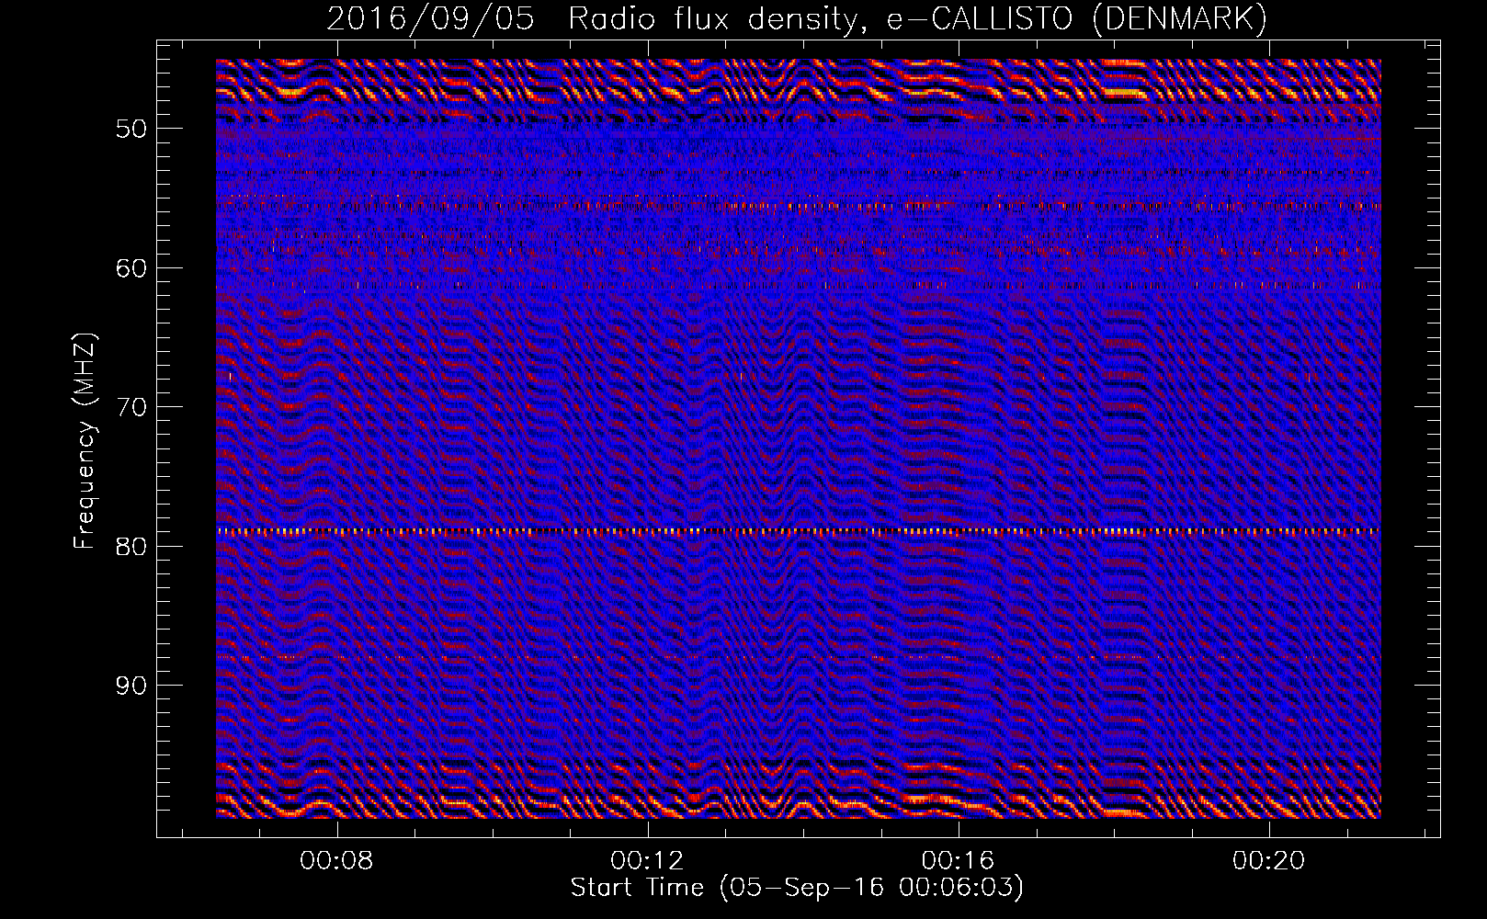Click the time tick label '00:12'
Viewport: 1487px width, 919px height.
pos(648,860)
